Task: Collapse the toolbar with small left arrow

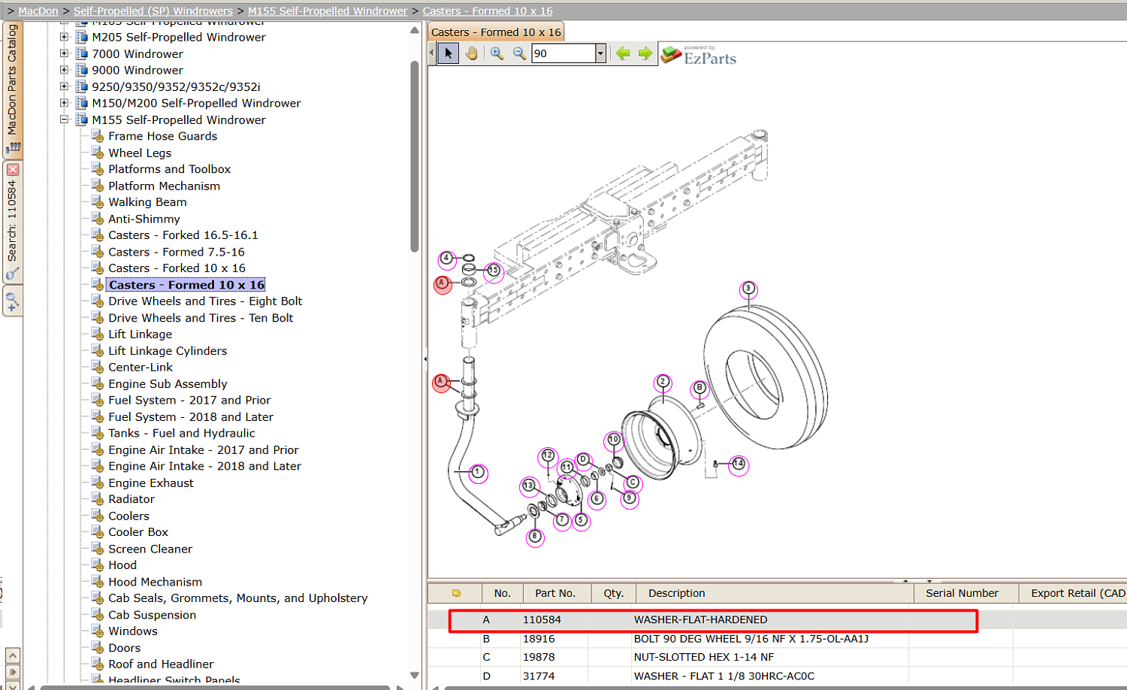Action: pos(432,53)
